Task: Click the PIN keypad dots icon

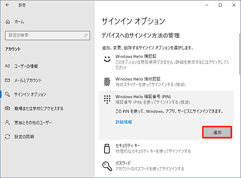Action: point(107,99)
